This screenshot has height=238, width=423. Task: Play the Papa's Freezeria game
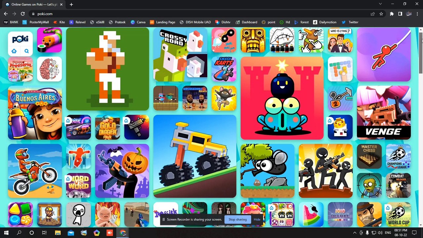tap(20, 69)
